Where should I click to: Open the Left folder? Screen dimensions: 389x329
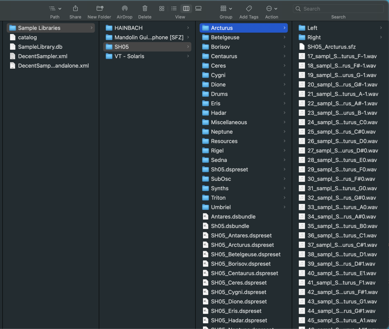[x=340, y=28]
